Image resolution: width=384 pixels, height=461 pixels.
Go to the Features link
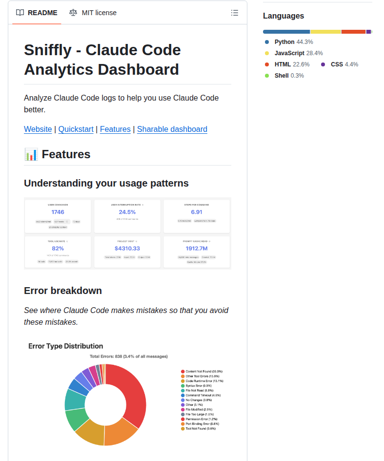(115, 129)
